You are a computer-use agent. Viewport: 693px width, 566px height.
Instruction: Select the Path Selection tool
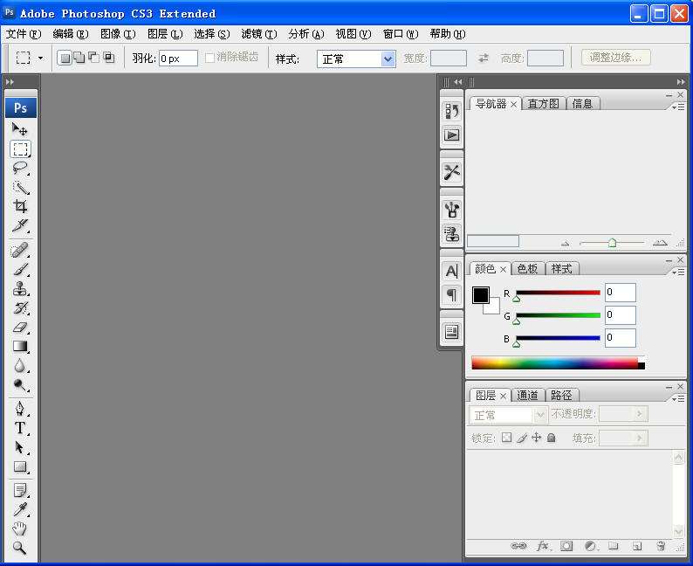[x=20, y=447]
